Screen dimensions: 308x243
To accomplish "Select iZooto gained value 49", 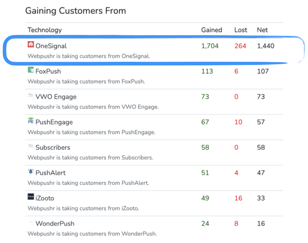I will click(x=205, y=198).
